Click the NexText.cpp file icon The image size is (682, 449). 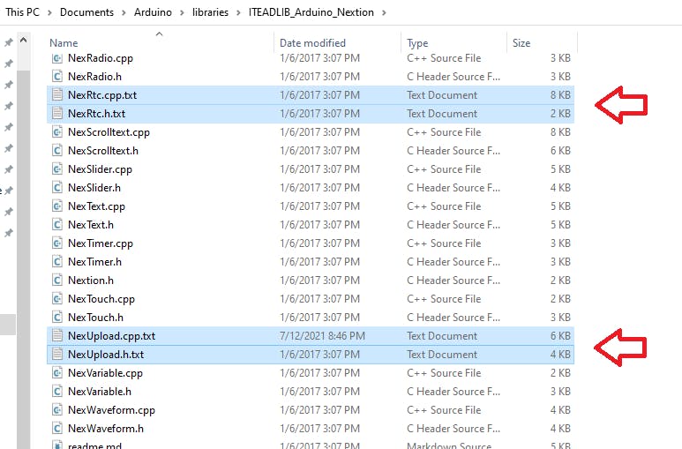pyautogui.click(x=57, y=206)
